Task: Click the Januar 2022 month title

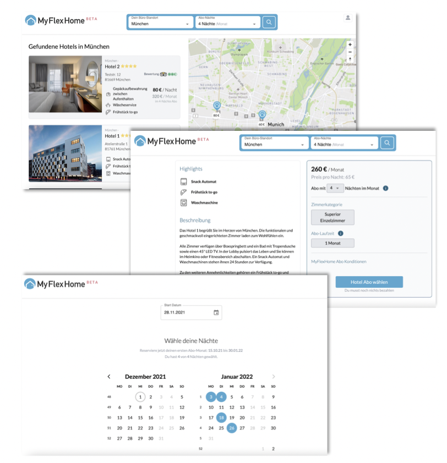Action: click(x=237, y=377)
